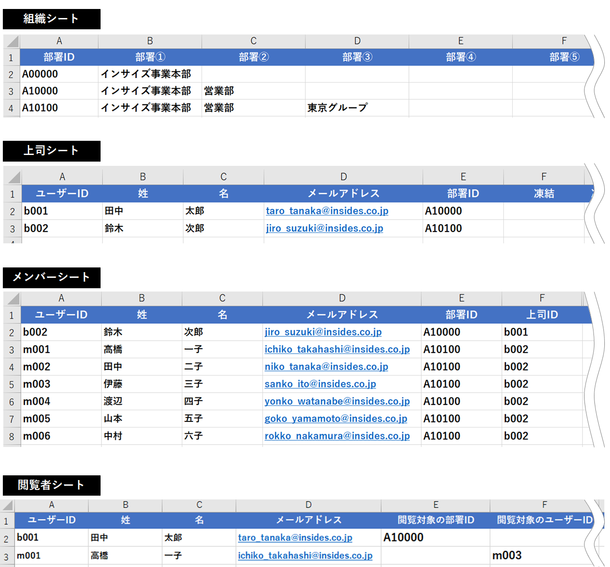The height and width of the screenshot is (567, 610).
Task: Open the niko_tanaka@insides.co.jp link
Action: (x=326, y=367)
